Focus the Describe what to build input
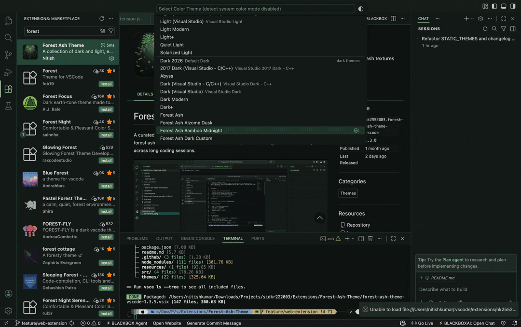The width and height of the screenshot is (521, 327). [465, 289]
